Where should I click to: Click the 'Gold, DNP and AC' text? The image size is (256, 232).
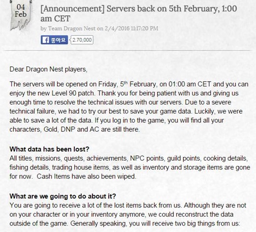[x=71, y=129]
